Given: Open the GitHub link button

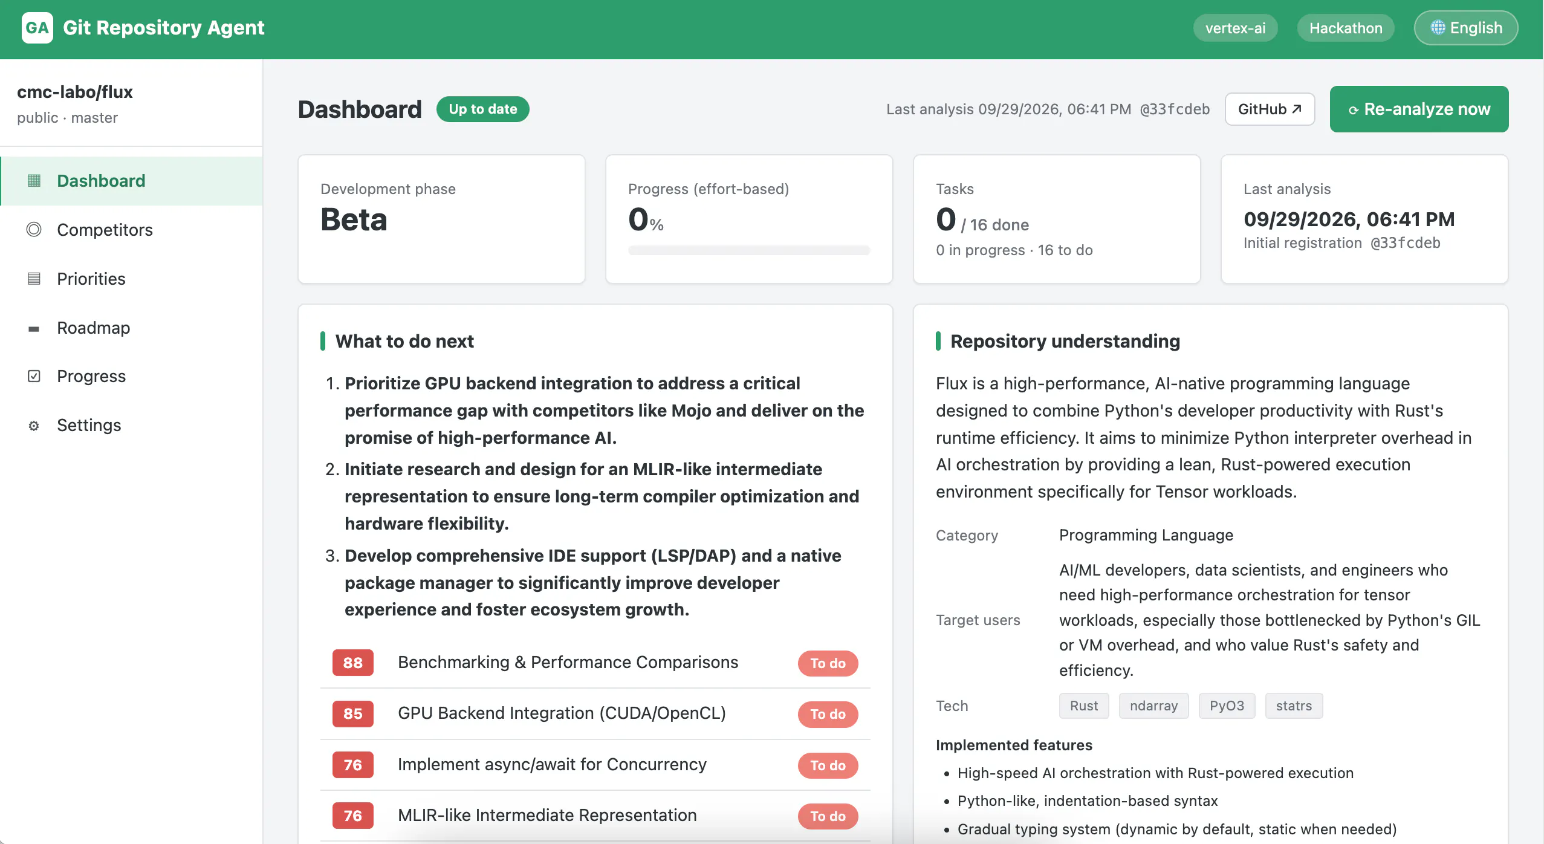Looking at the screenshot, I should tap(1270, 109).
